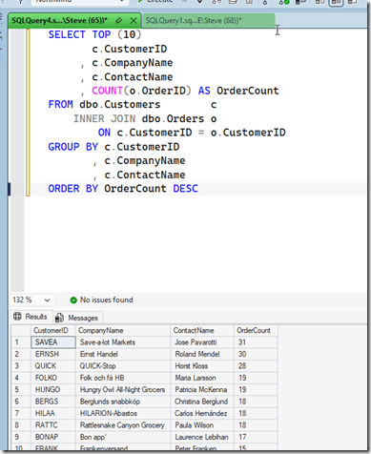Select the CompanyName column header
Viewport: 371px width, 454px height.
click(x=123, y=330)
